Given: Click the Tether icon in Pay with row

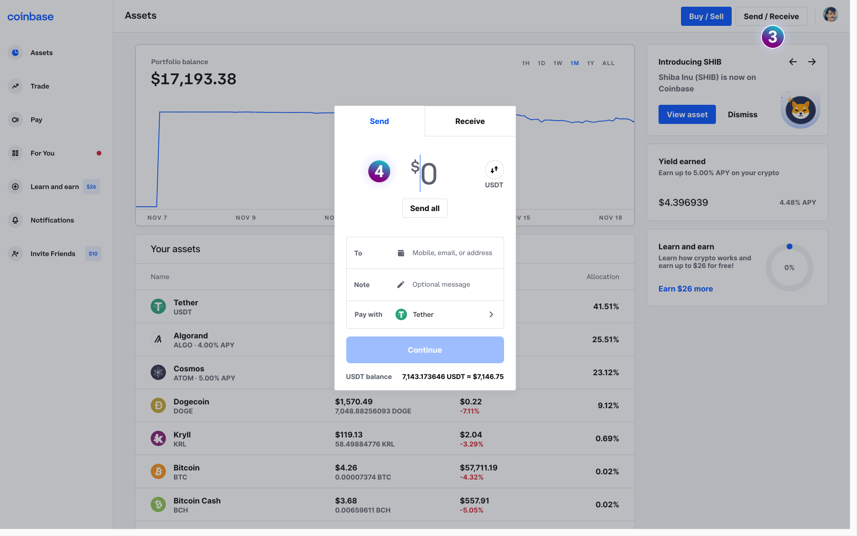Looking at the screenshot, I should 401,314.
